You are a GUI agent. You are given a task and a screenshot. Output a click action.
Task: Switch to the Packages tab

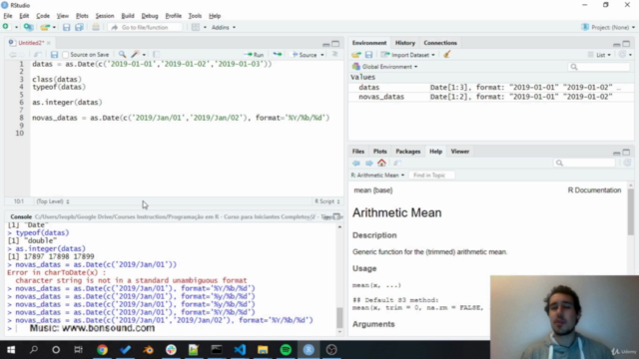coord(408,152)
